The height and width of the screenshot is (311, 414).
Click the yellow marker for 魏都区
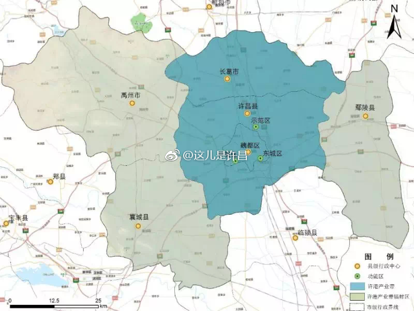point(248,152)
